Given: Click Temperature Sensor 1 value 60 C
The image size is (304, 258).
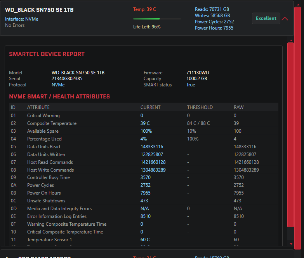Looking at the screenshot, I should [x=145, y=240].
